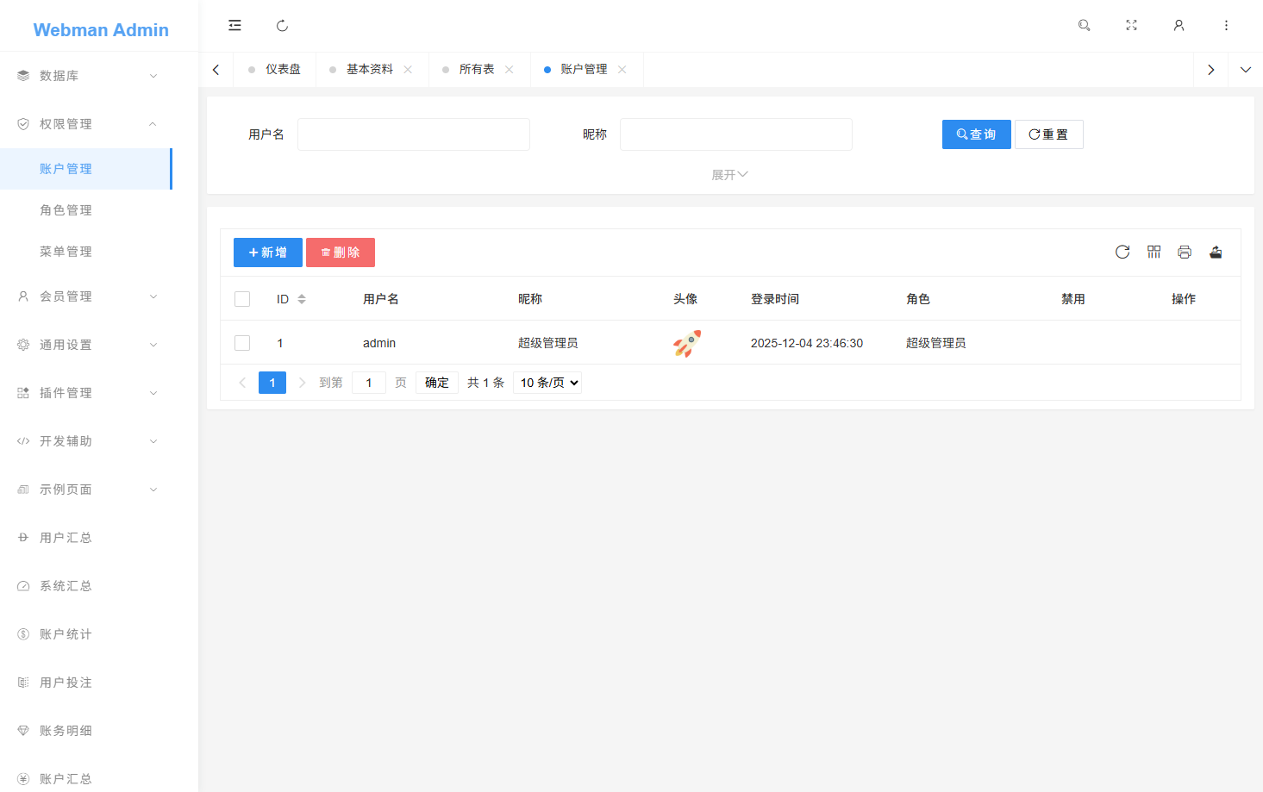Viewport: 1263px width, 792px height.
Task: Click the 新增 button to add a user
Action: click(267, 252)
